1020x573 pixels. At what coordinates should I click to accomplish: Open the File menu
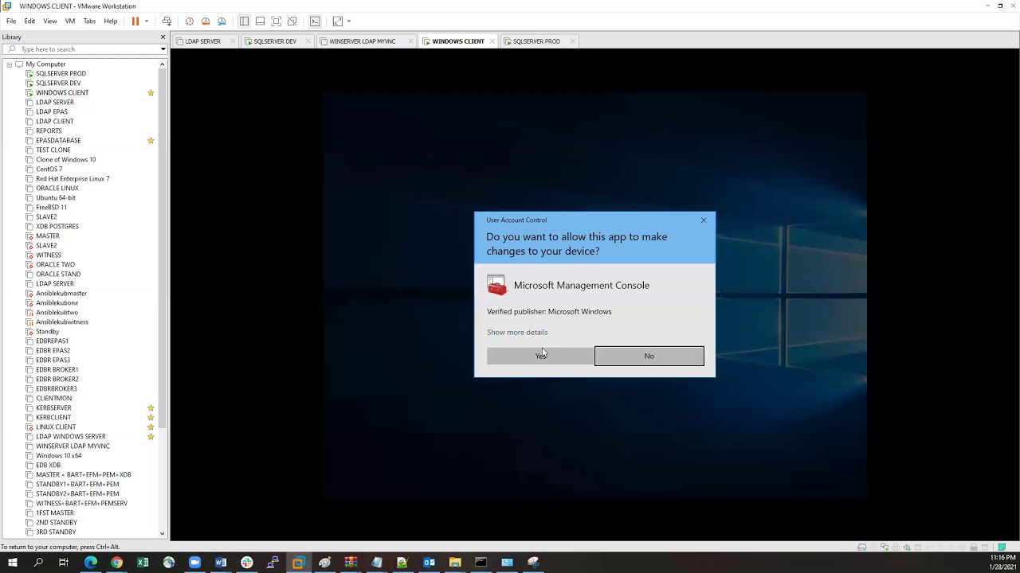[x=11, y=21]
